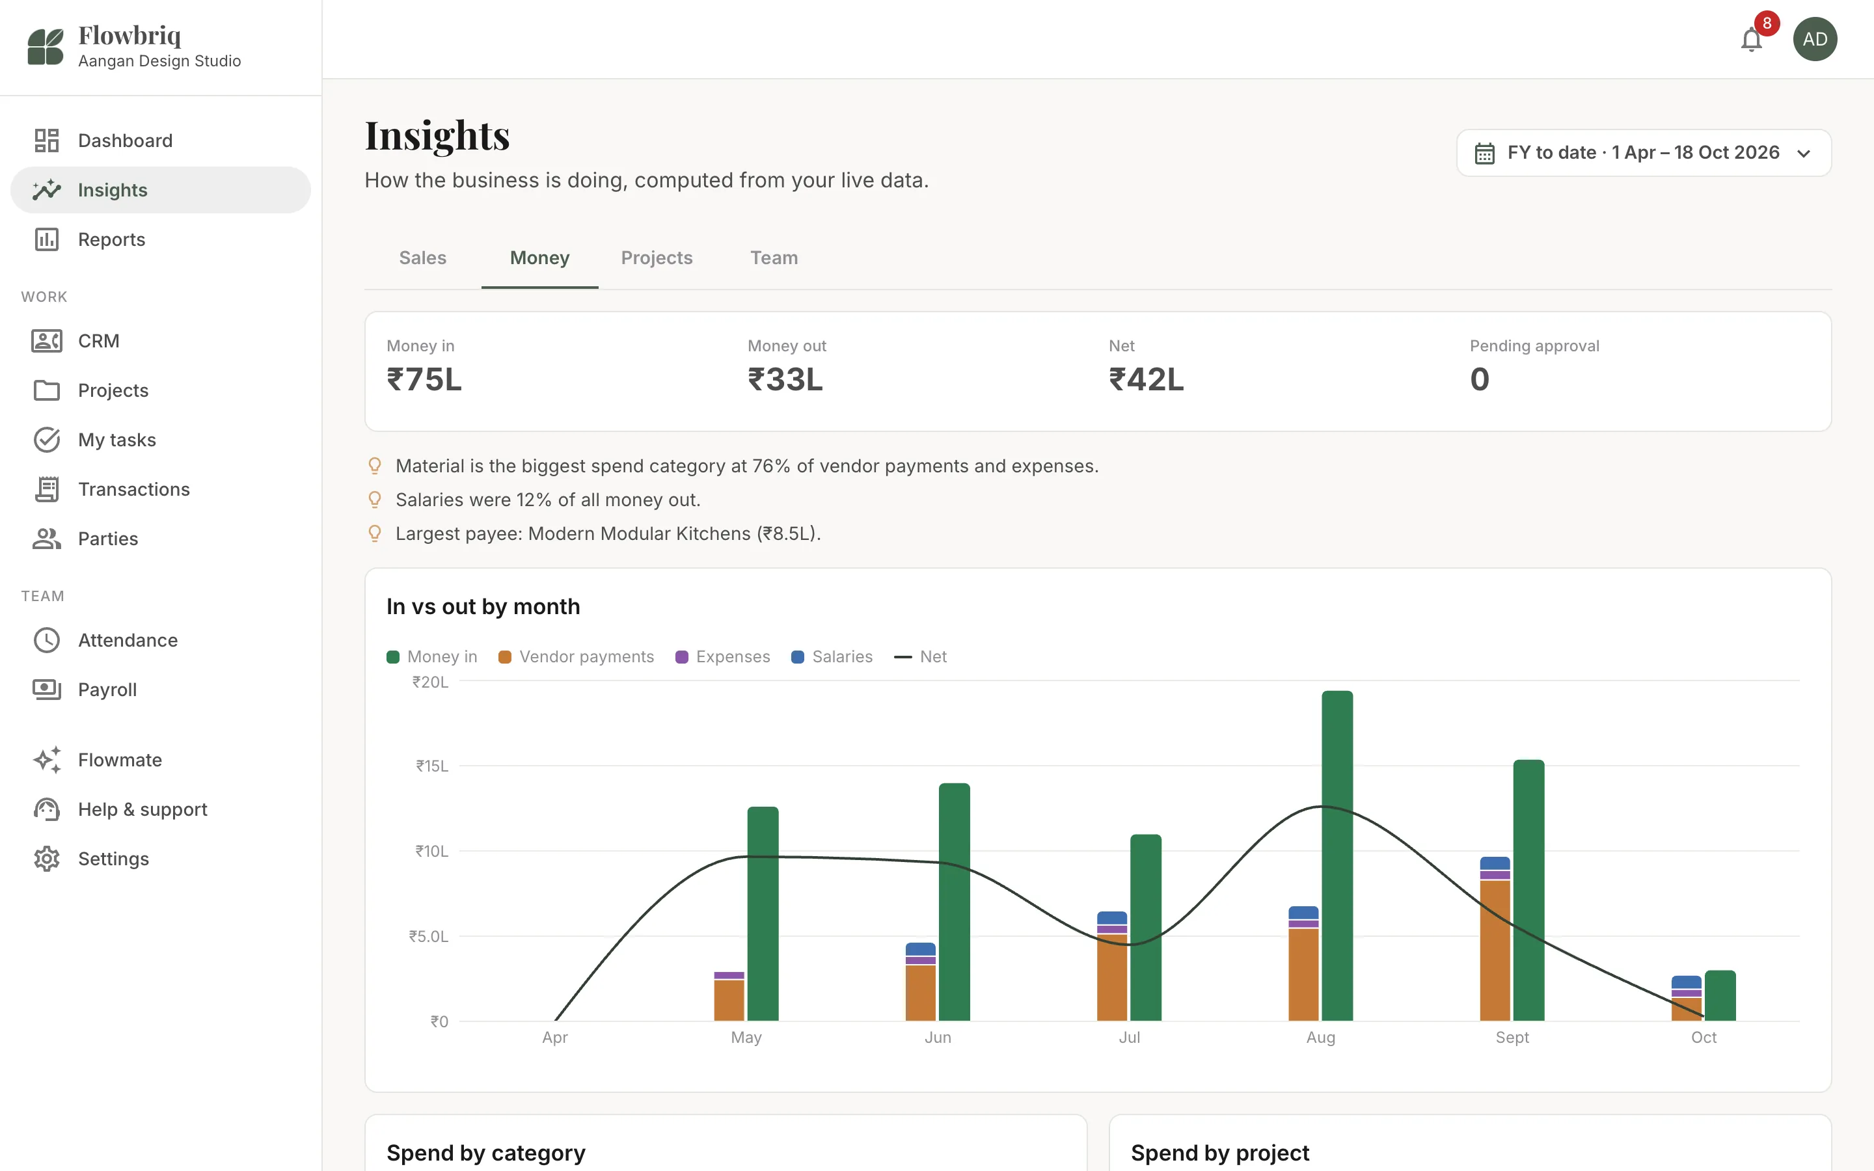Click the ₹33L Money out value
The image size is (1874, 1171).
(x=785, y=379)
